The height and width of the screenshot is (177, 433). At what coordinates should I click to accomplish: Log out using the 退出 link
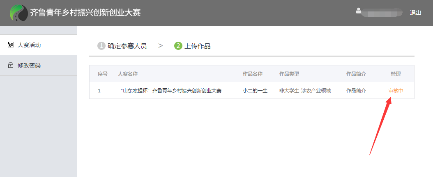[415, 13]
